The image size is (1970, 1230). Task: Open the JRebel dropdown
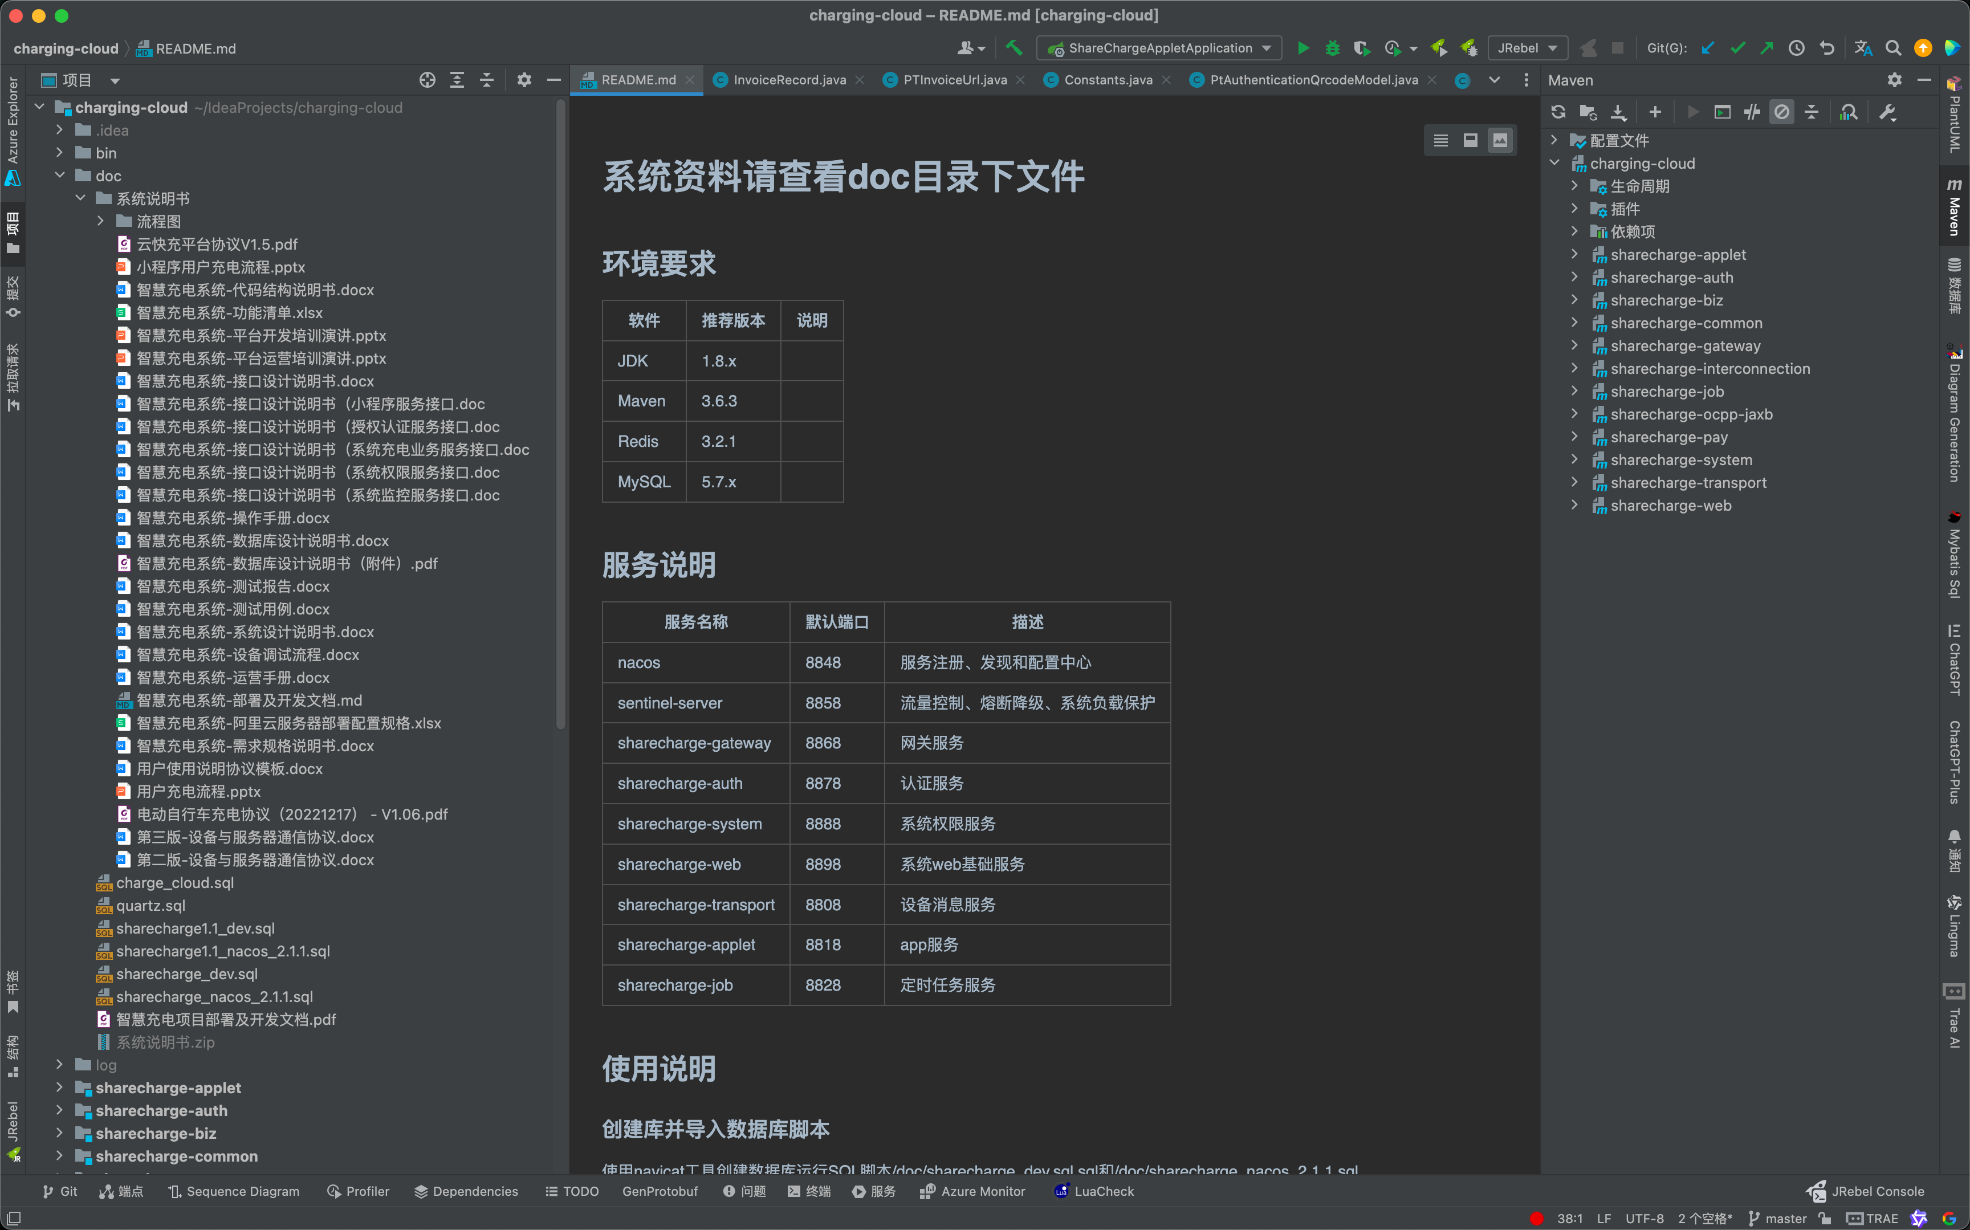coord(1528,48)
